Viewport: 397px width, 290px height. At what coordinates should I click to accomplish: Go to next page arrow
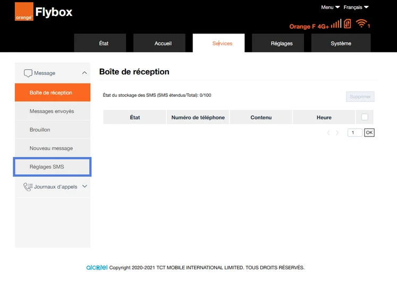(x=337, y=133)
